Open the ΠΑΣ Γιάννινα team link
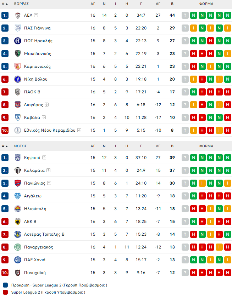Screen dimensions: 232x295 [37, 28]
